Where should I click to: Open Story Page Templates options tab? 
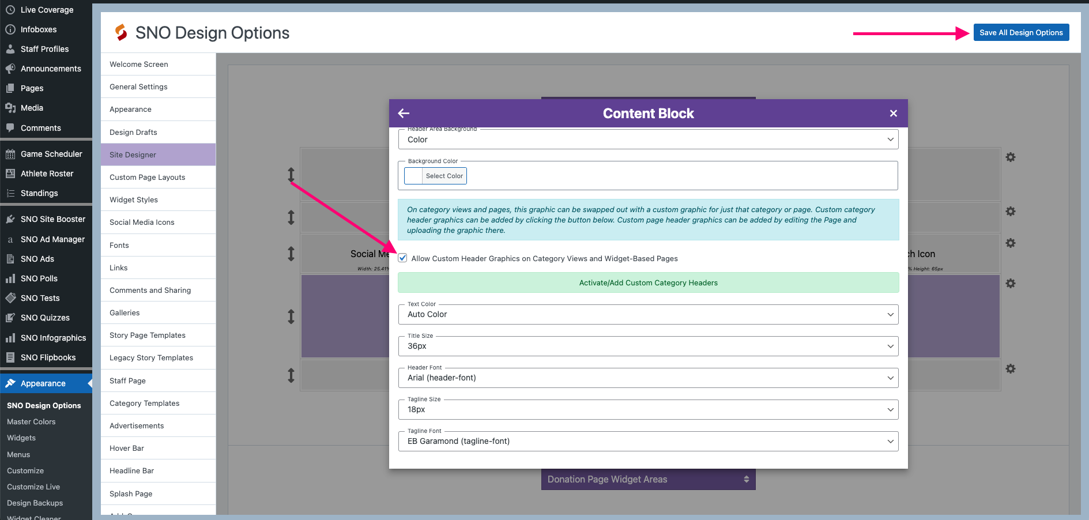158,335
